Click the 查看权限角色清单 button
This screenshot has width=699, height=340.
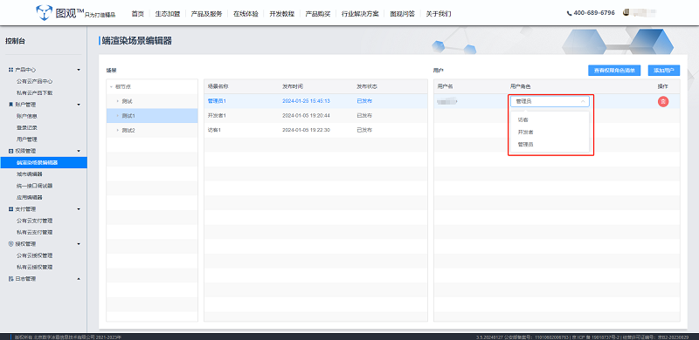pyautogui.click(x=614, y=71)
